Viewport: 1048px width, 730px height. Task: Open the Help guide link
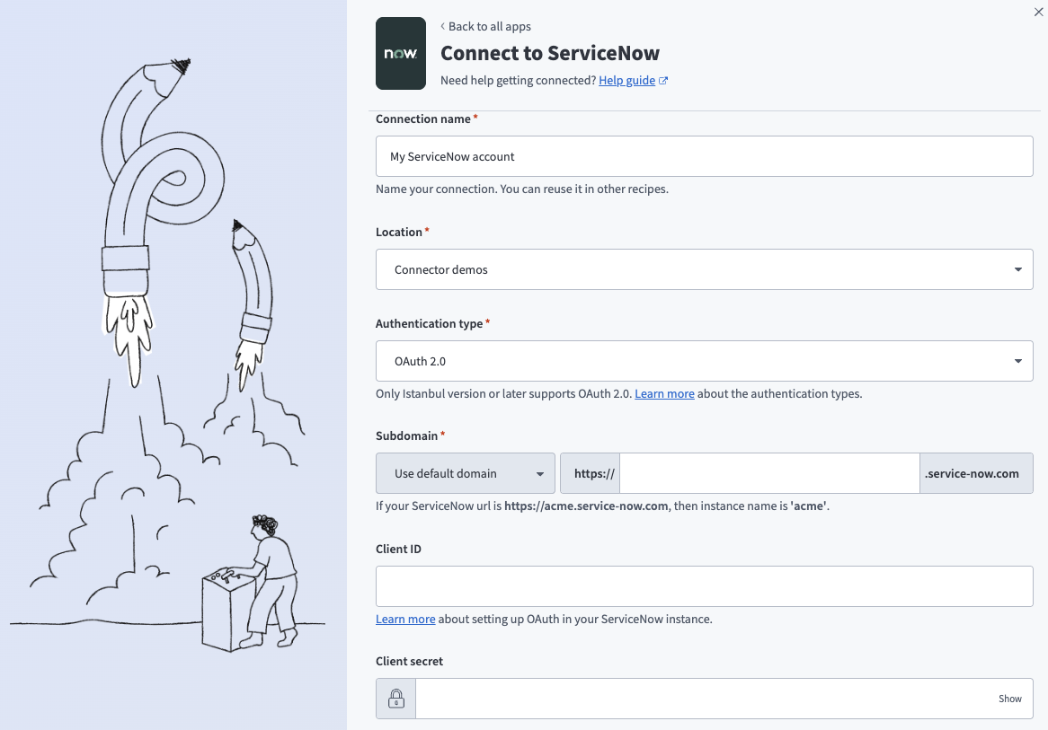pyautogui.click(x=626, y=80)
